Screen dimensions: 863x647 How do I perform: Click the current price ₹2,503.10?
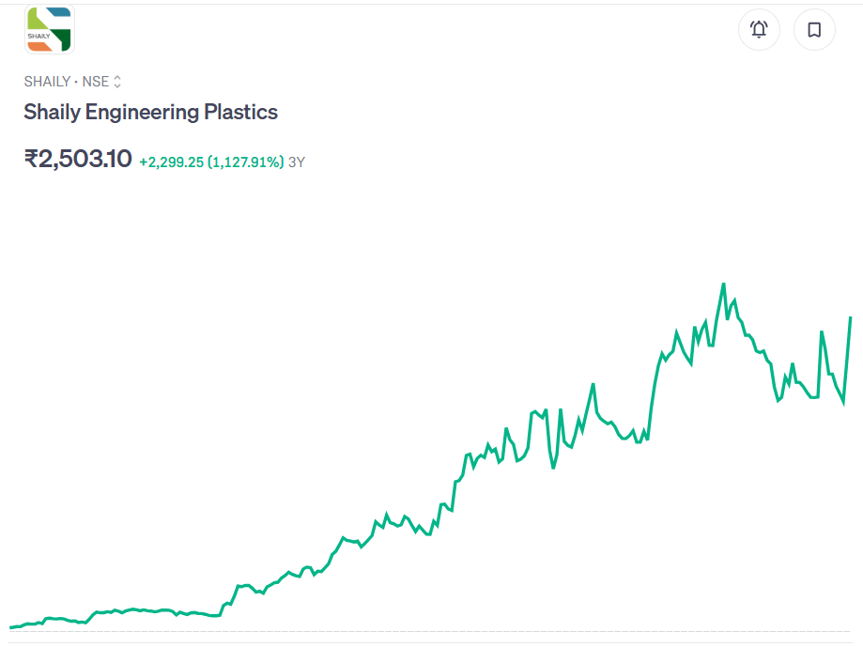click(77, 159)
